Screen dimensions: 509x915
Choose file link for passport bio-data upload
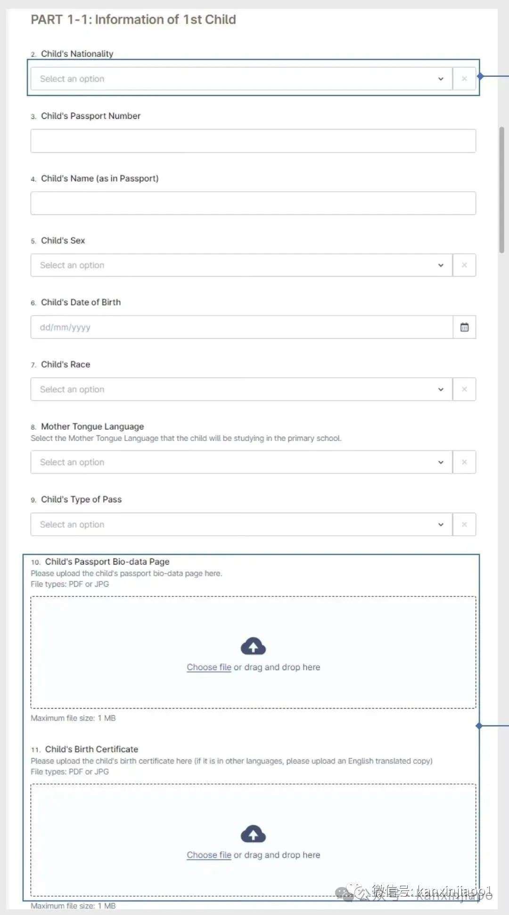click(209, 667)
